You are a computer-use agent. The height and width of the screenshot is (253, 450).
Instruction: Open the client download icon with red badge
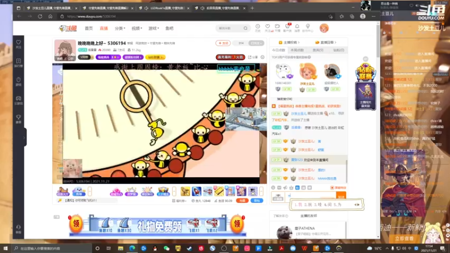point(287,28)
